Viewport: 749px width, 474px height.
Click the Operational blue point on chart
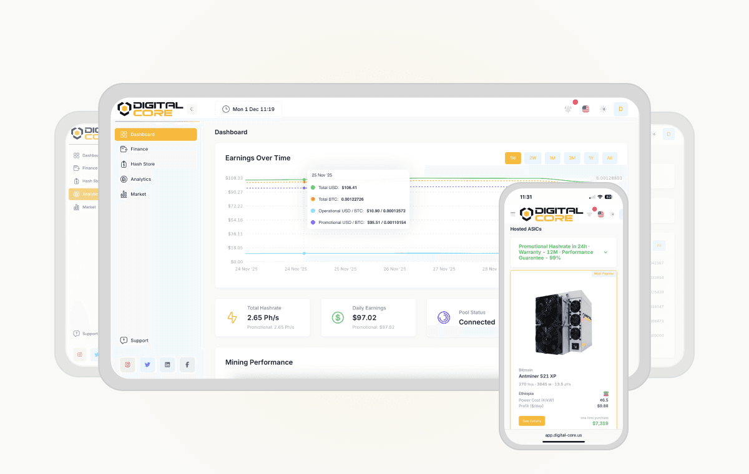coord(304,253)
